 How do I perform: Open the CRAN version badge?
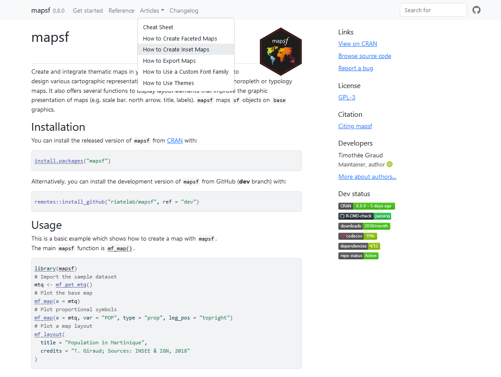[366, 206]
